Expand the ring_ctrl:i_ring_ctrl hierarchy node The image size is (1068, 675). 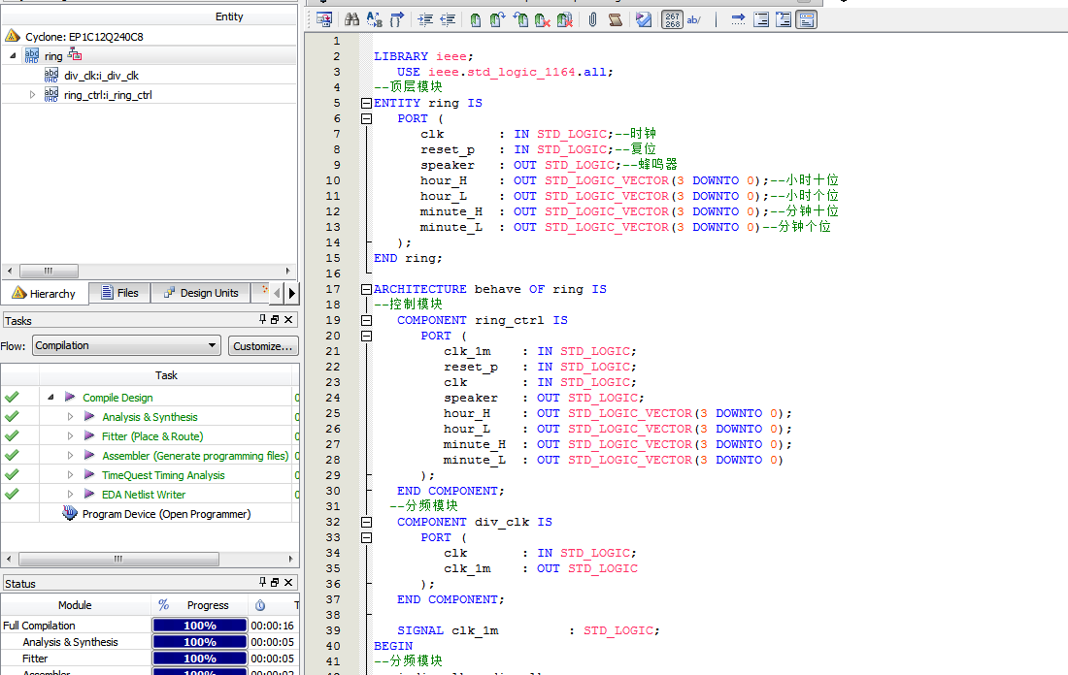[x=32, y=95]
